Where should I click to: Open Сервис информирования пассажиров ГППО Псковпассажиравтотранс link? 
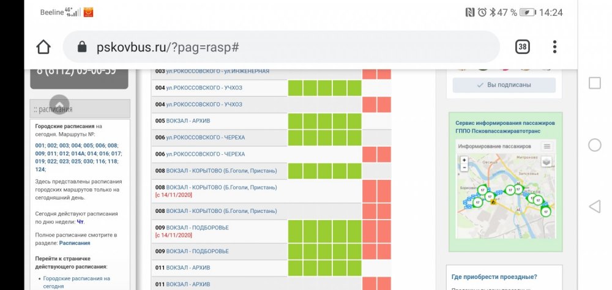pos(505,127)
